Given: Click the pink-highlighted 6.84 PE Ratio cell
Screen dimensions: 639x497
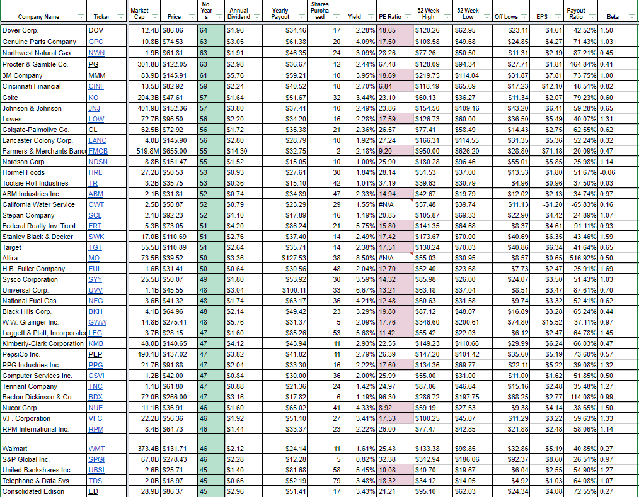Looking at the screenshot, I should 394,87.
